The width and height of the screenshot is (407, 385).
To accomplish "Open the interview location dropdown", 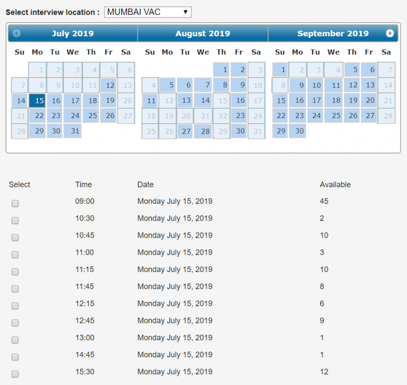I will coord(148,12).
